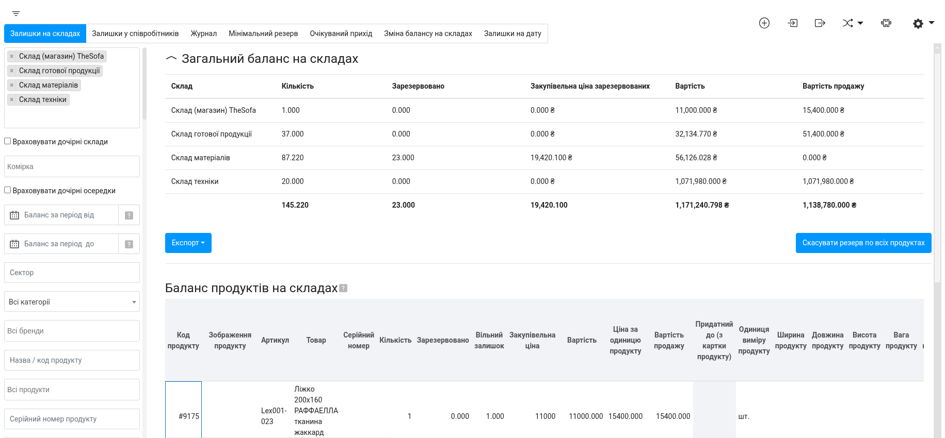The width and height of the screenshot is (945, 438).
Task: Click the import arrow icon in toolbar
Action: pos(792,23)
